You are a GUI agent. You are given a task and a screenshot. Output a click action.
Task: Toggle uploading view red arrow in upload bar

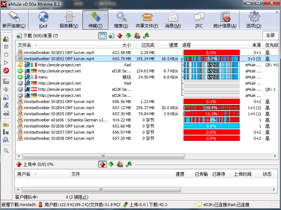(x=103, y=164)
